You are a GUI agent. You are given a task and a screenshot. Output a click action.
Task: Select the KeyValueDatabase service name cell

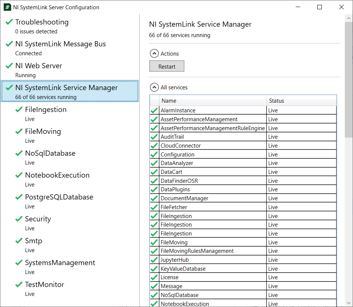213,268
